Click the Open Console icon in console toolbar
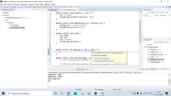Image resolution: width=171 pixels, height=96 pixels. click(163, 69)
